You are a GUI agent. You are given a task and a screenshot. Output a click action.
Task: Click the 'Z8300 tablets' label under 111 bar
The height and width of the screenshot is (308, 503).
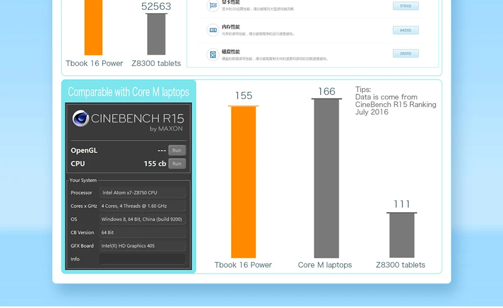click(x=401, y=265)
